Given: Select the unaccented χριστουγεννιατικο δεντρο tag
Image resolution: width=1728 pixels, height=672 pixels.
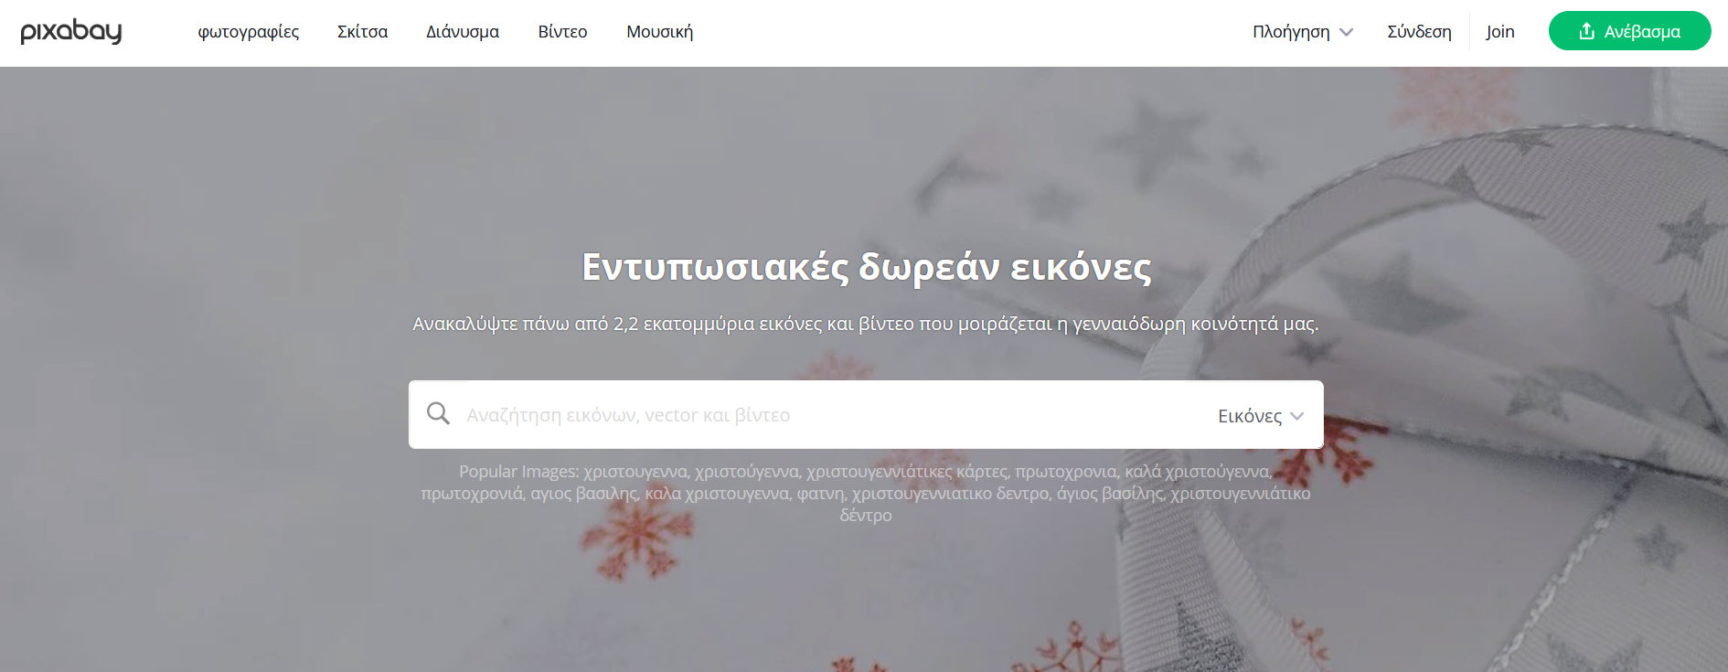Looking at the screenshot, I should pos(951,494).
